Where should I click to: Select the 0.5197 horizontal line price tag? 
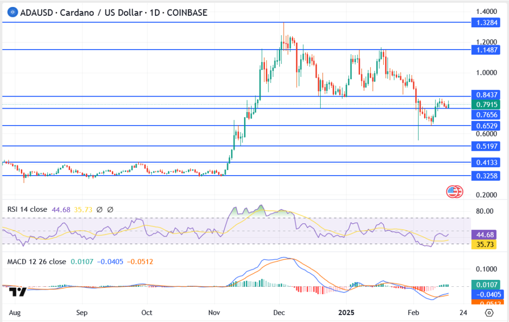point(485,146)
